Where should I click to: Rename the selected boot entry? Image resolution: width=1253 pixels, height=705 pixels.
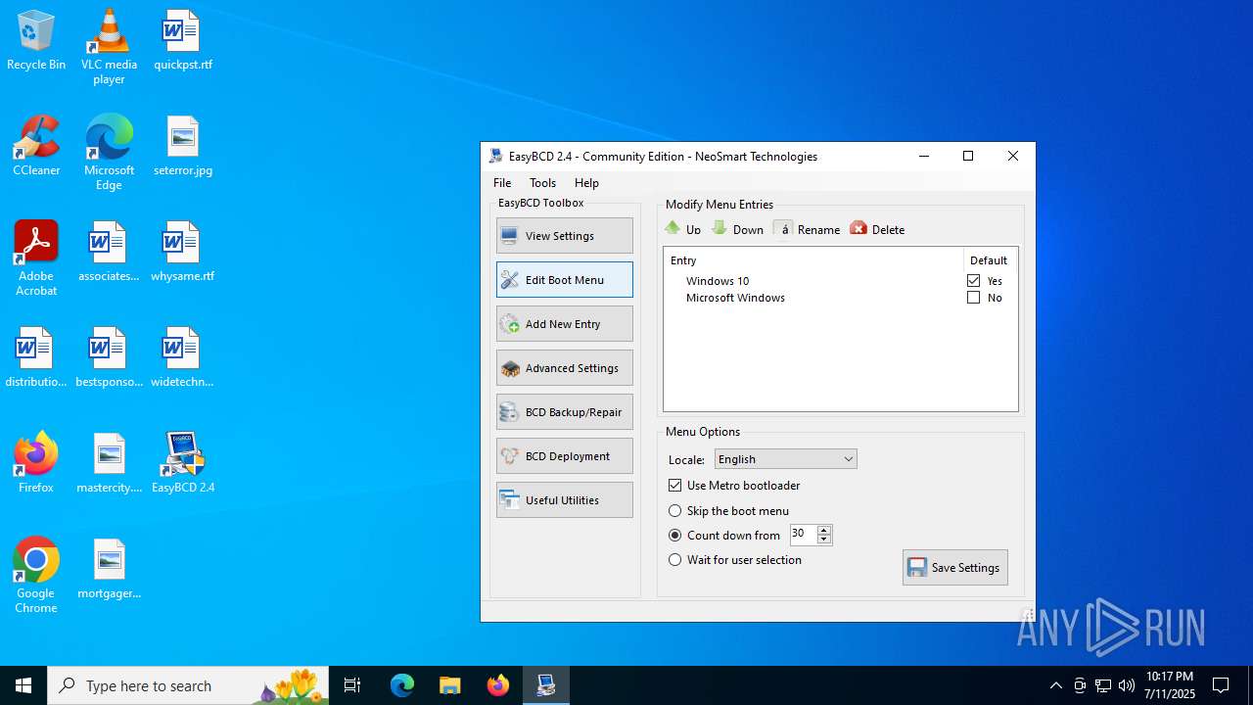click(807, 229)
